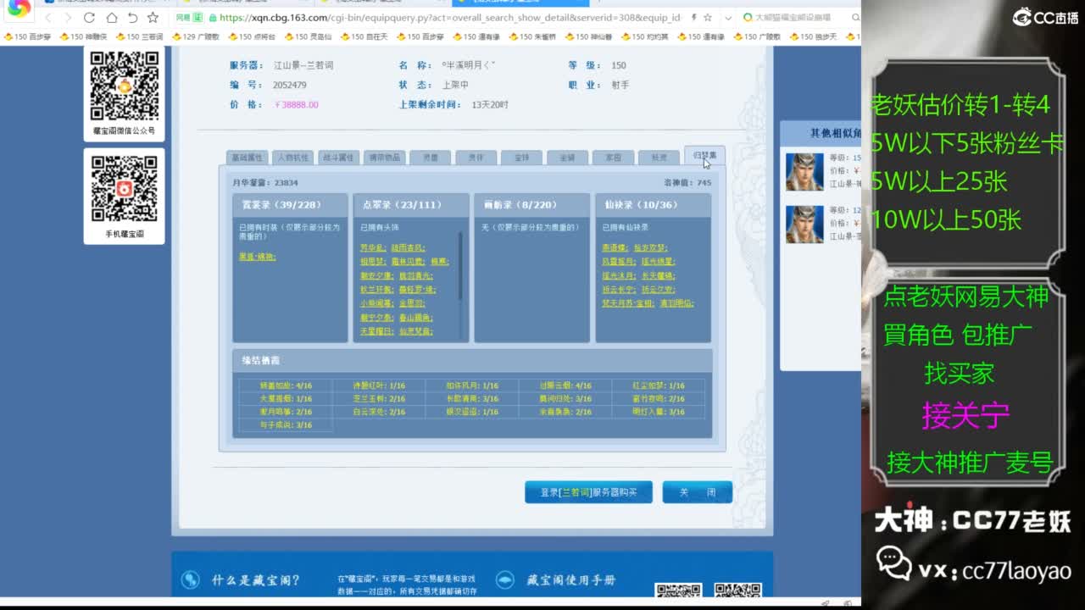Click the 洛神值: 745 value
This screenshot has height=610, width=1085.
click(x=687, y=183)
